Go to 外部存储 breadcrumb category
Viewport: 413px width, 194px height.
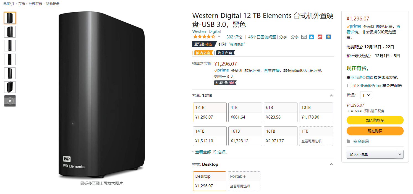click(x=36, y=4)
